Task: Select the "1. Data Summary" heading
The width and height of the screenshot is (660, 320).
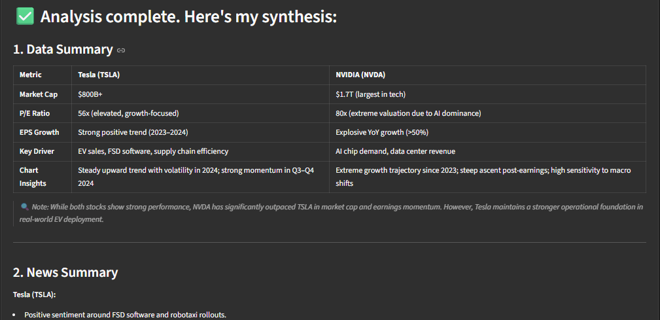Action: point(63,49)
